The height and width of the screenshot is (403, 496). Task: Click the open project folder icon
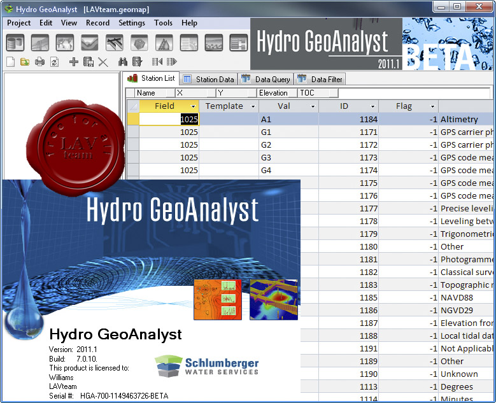pyautogui.click(x=25, y=62)
